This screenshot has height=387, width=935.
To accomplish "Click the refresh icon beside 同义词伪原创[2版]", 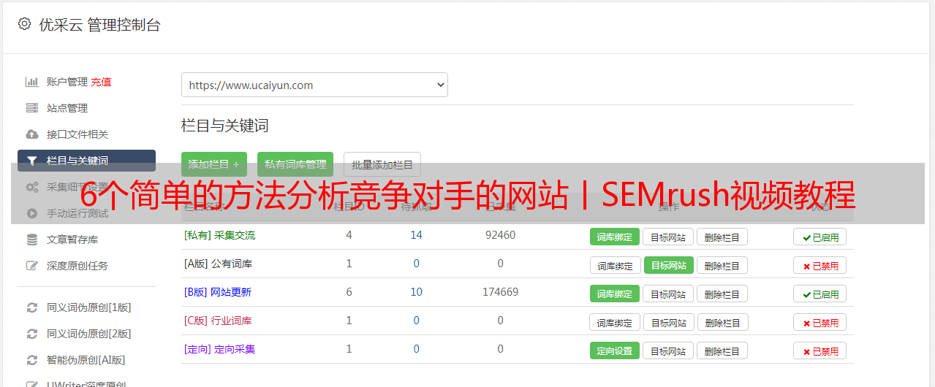I will tap(31, 334).
